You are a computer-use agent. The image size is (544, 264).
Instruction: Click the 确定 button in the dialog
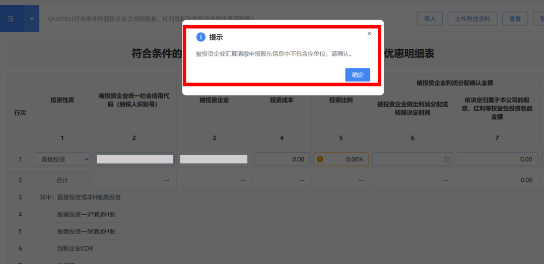click(x=357, y=75)
